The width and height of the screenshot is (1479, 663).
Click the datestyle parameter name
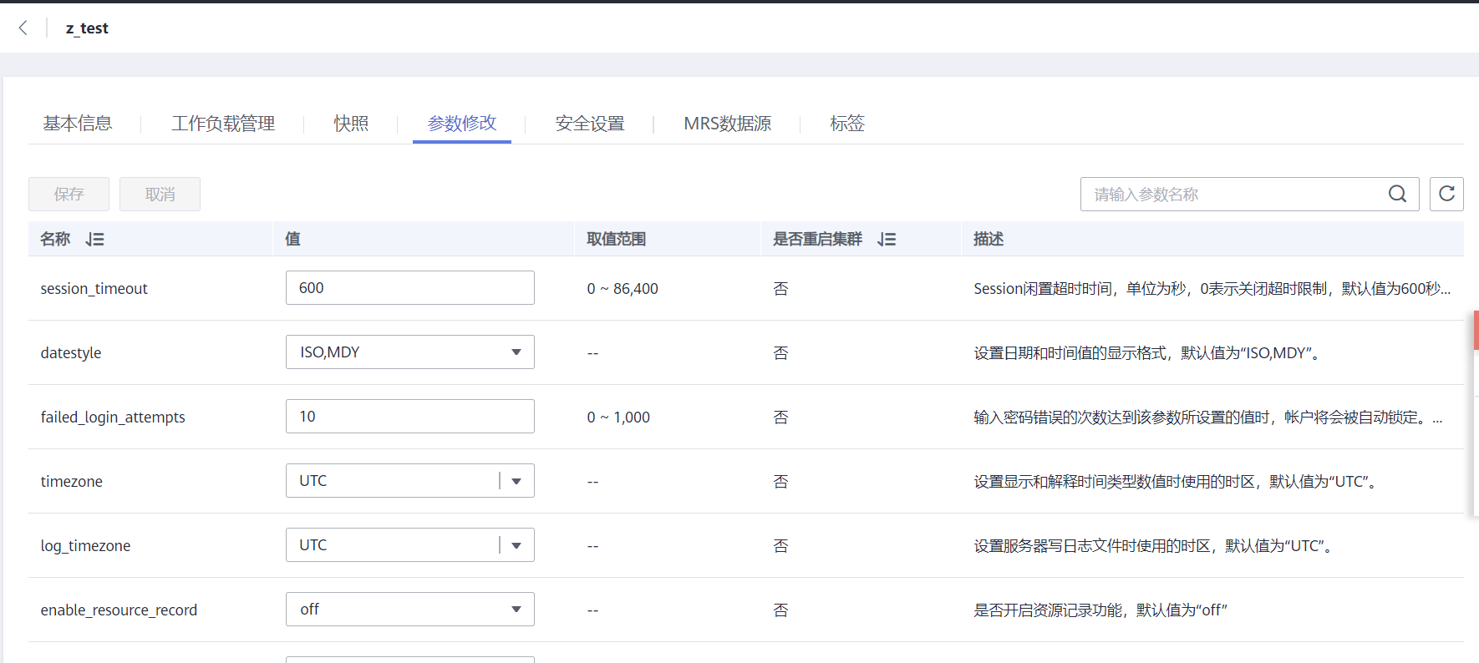(71, 352)
